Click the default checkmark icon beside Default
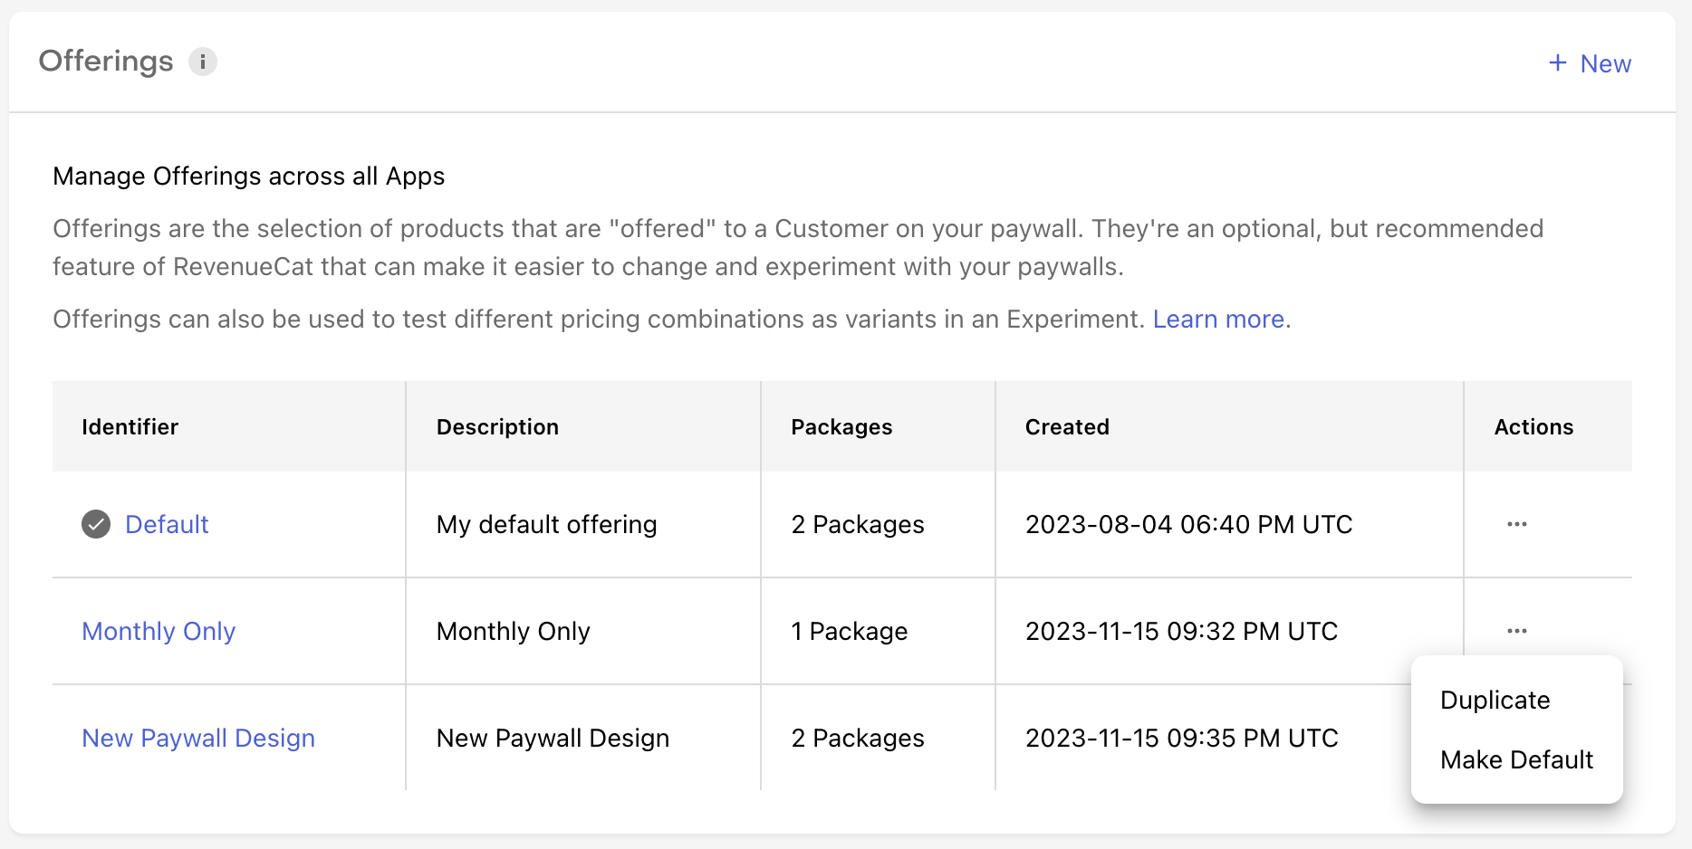Viewport: 1692px width, 849px height. (x=96, y=524)
